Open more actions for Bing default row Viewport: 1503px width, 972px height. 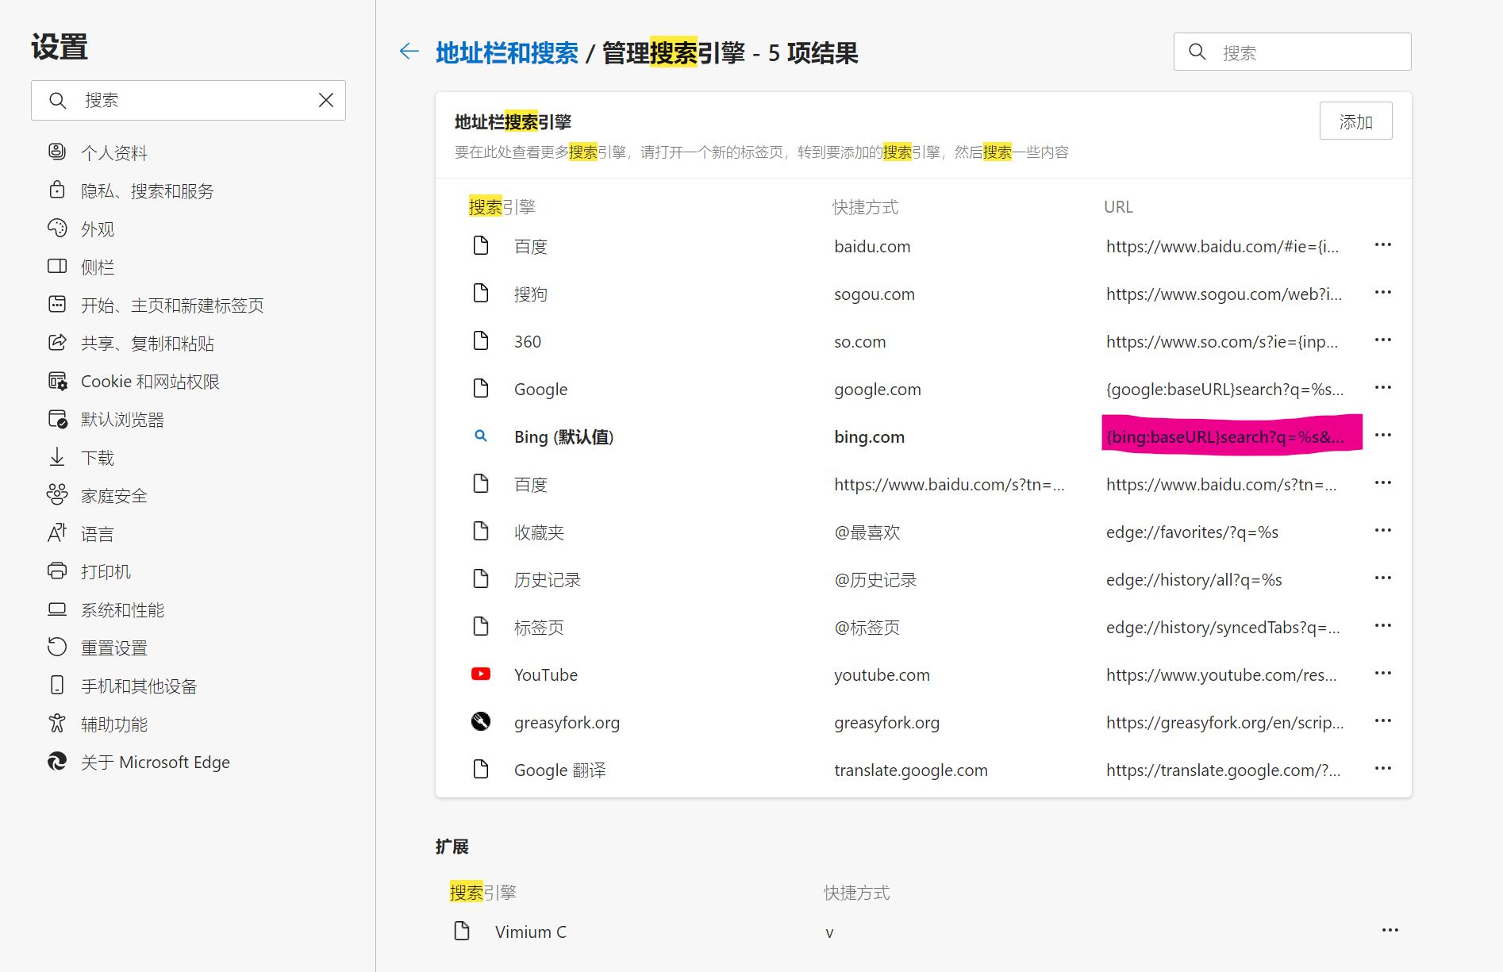click(x=1382, y=436)
